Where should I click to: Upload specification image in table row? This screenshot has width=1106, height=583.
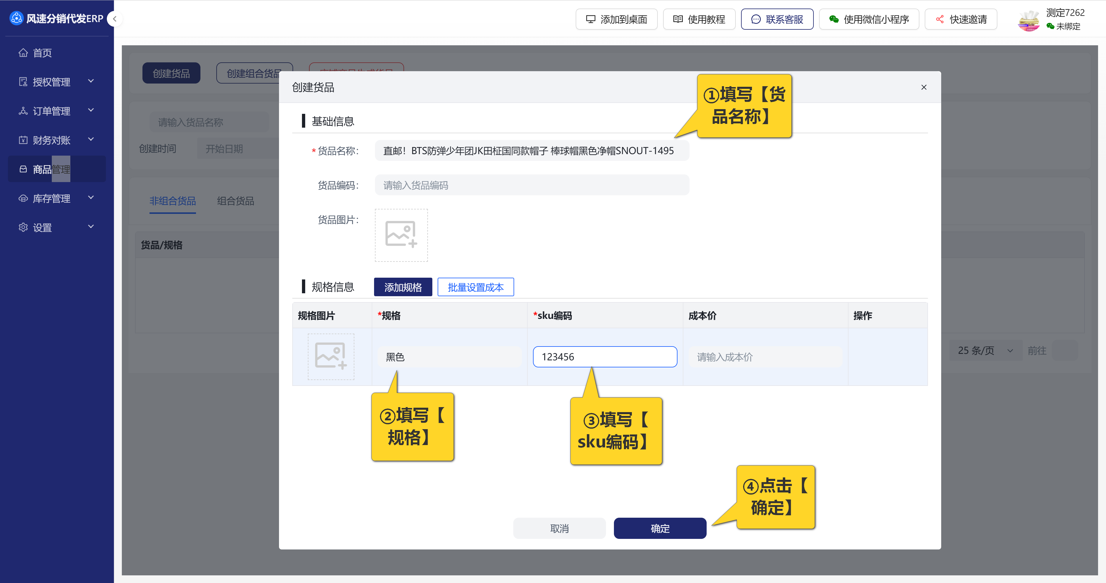pyautogui.click(x=331, y=357)
